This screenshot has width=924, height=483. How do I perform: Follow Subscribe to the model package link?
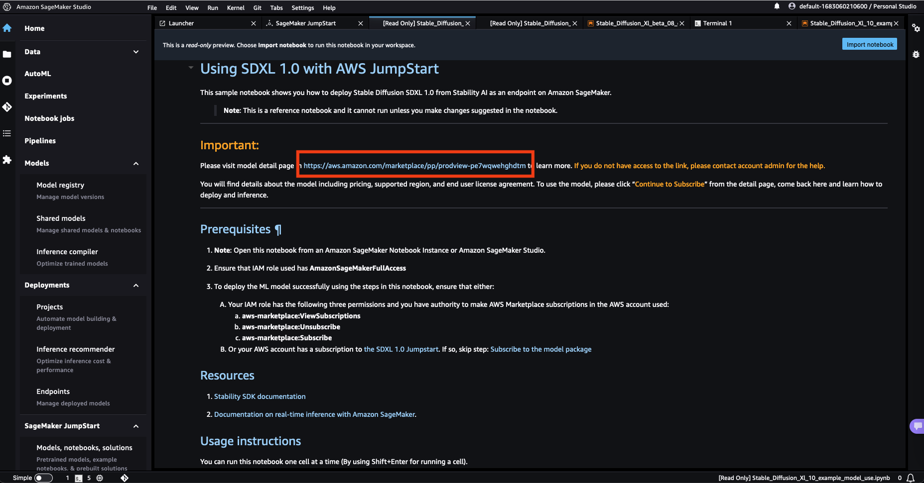click(541, 349)
